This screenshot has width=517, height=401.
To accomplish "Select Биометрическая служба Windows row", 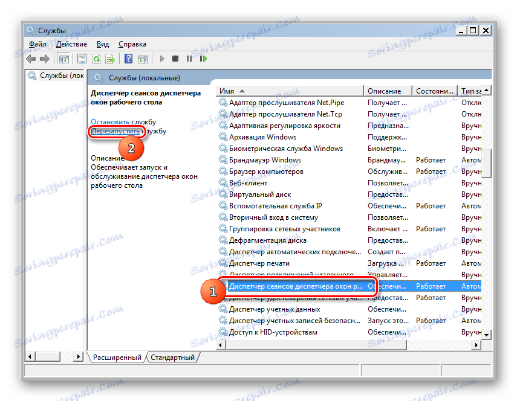I will coord(350,148).
